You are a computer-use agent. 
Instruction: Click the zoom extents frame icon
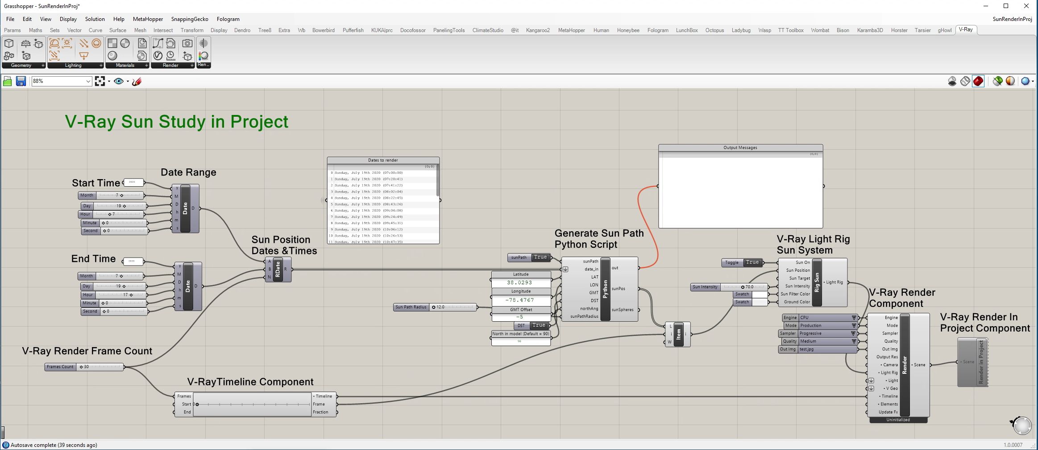coord(100,81)
